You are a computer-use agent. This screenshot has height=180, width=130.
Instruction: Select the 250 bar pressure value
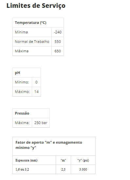41,123
